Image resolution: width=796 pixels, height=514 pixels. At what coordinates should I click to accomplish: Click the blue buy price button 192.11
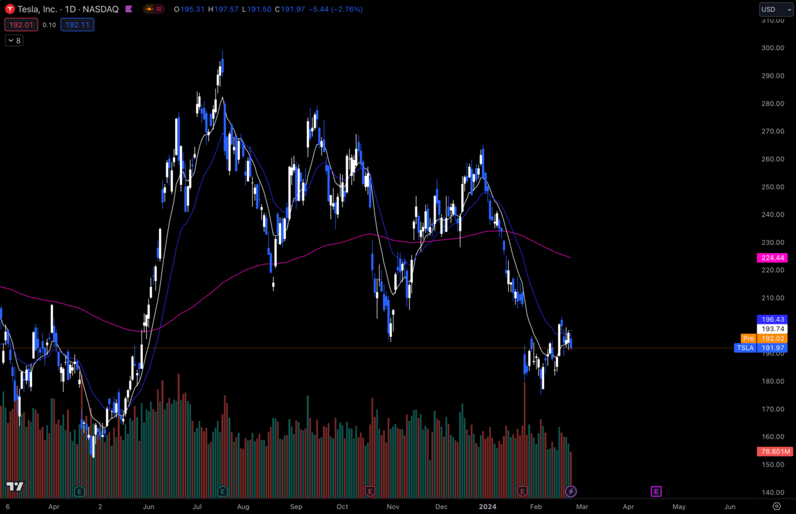click(x=77, y=25)
